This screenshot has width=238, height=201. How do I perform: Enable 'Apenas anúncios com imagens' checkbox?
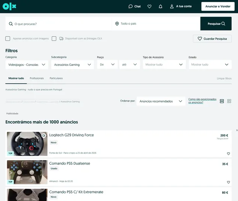8,39
